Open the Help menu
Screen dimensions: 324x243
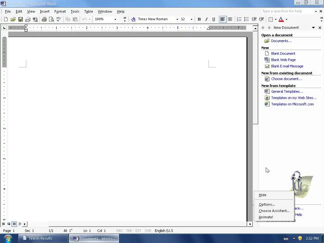[x=121, y=11]
